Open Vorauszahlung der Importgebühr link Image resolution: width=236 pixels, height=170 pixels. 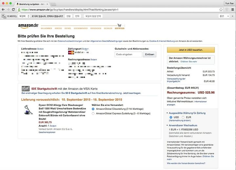pos(176,80)
